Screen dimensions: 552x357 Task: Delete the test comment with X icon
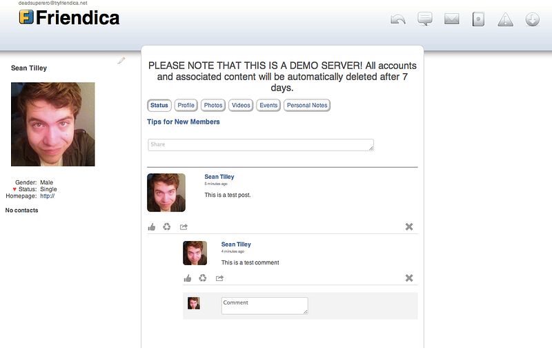tap(409, 278)
